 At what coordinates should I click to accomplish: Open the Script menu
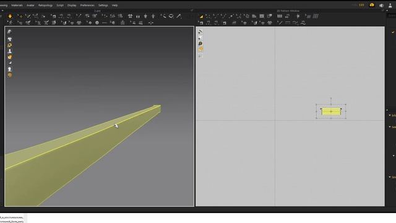(x=60, y=6)
